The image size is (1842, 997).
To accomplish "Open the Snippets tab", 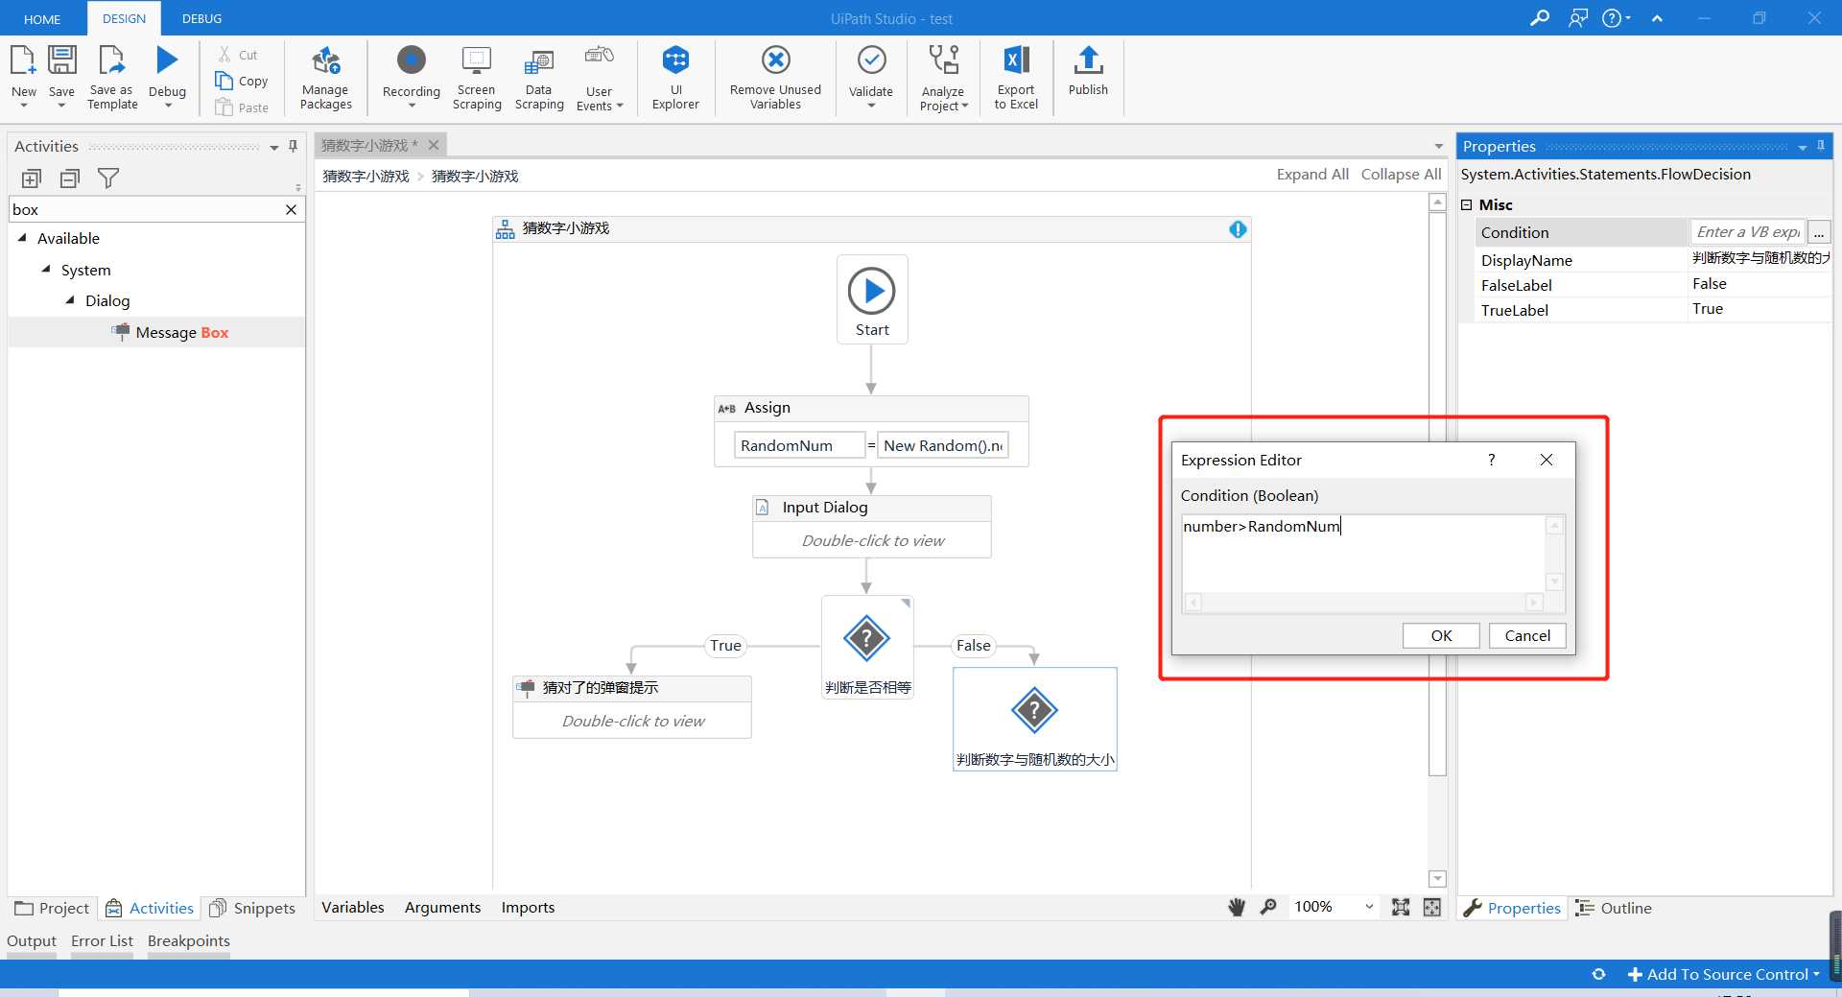I will pos(253,908).
